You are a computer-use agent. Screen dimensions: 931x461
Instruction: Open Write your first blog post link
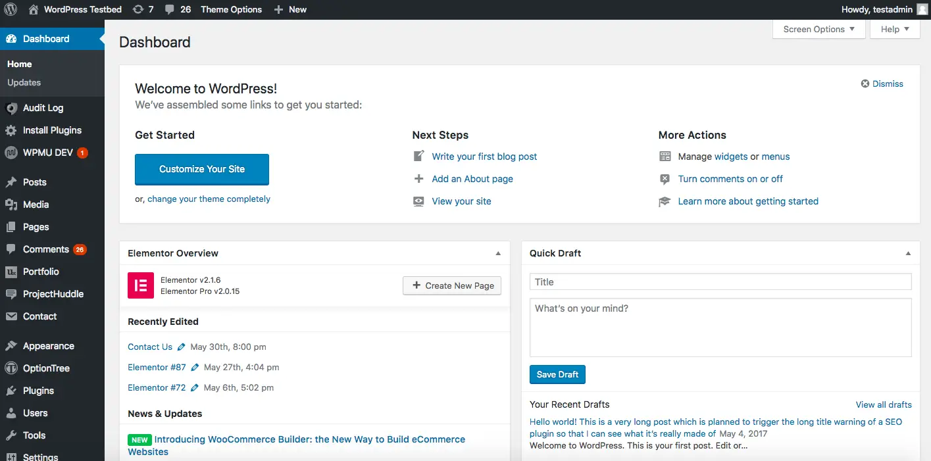point(484,157)
